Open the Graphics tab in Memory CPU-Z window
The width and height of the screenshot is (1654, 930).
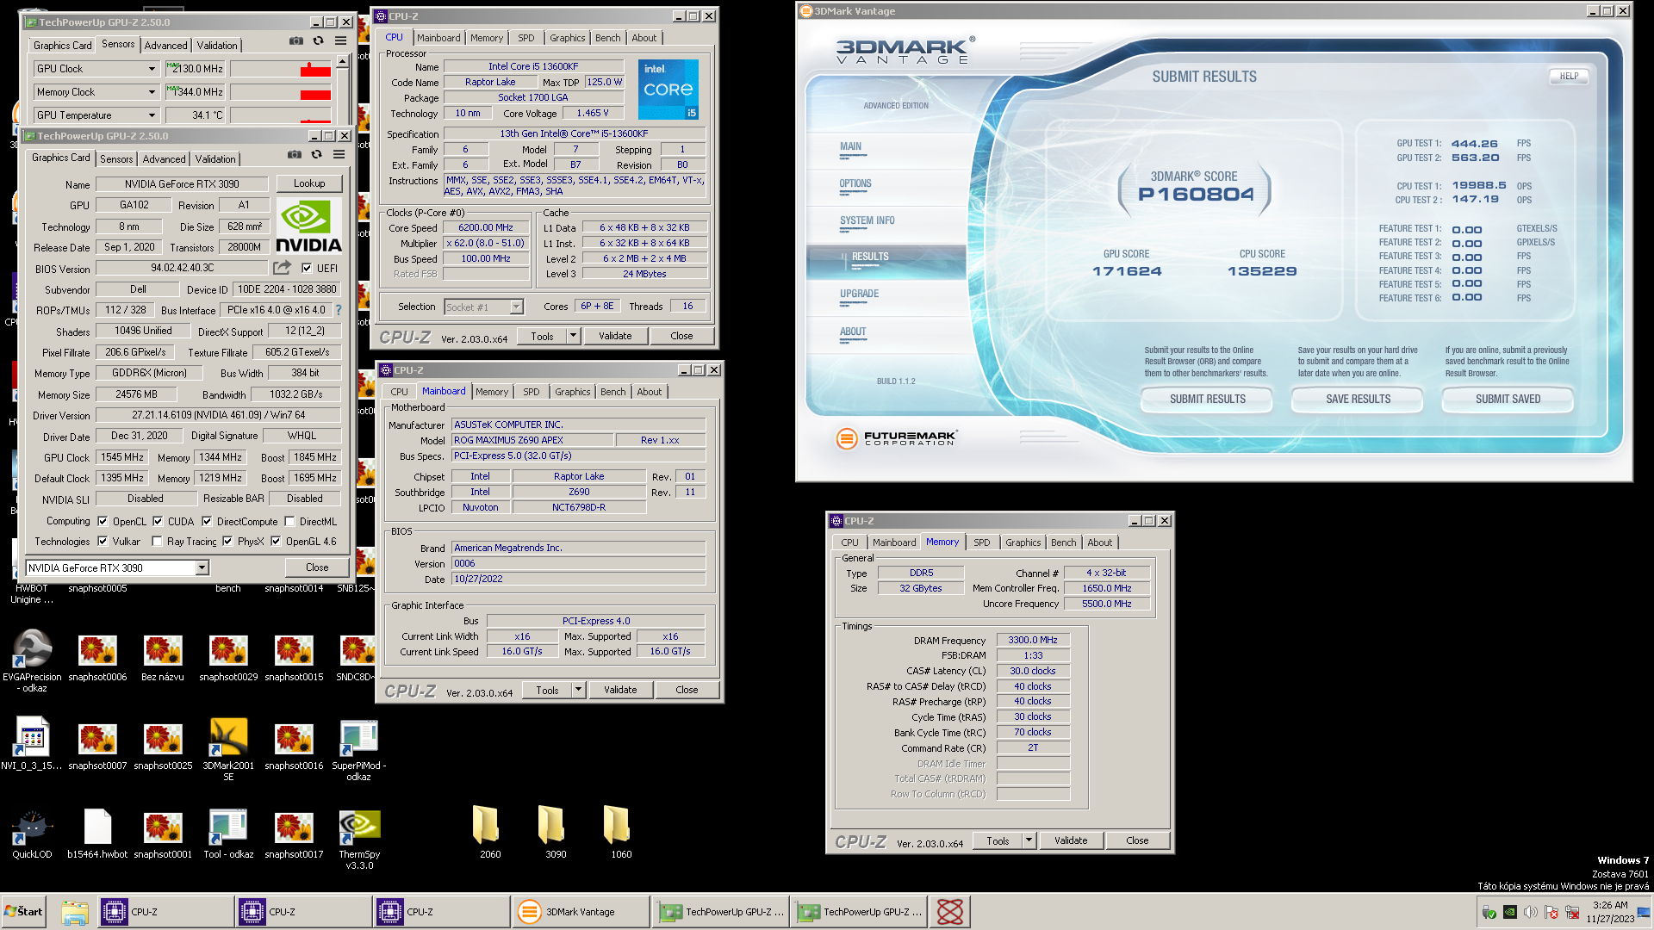click(x=1023, y=542)
